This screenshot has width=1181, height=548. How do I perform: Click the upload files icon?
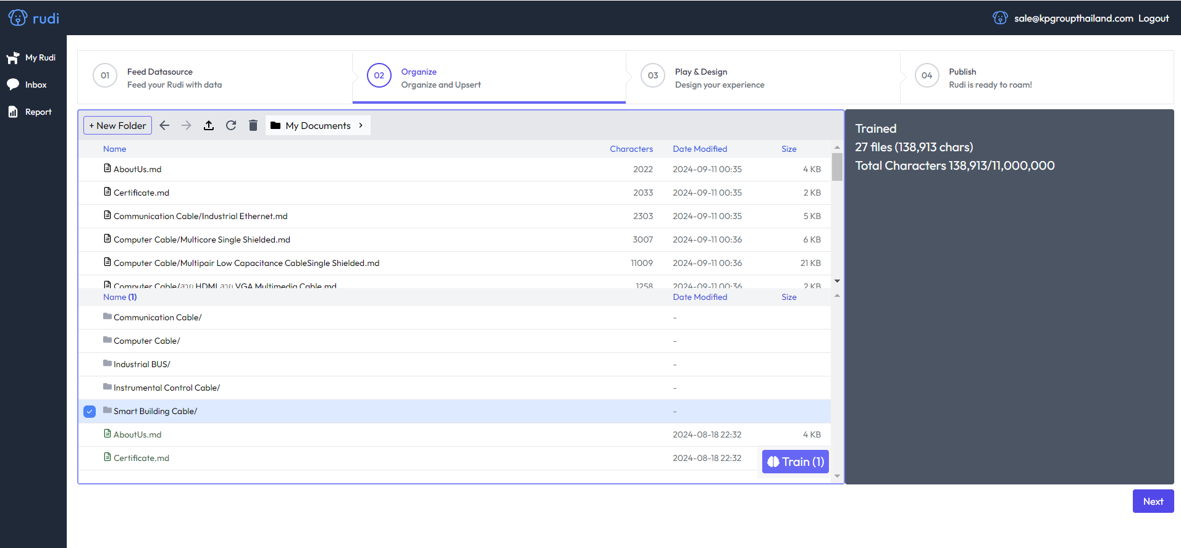[x=209, y=125]
